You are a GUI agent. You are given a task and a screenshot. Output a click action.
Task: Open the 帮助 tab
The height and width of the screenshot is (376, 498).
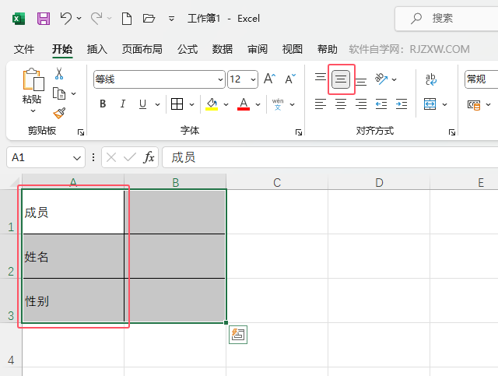click(327, 49)
